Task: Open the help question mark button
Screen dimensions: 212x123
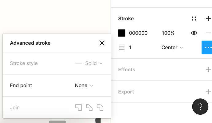Action: (200, 107)
